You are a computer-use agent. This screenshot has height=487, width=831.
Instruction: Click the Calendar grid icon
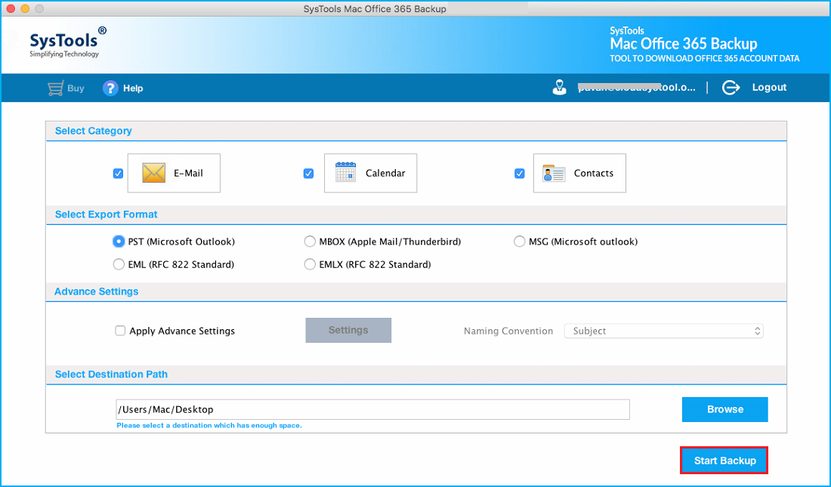tap(345, 172)
